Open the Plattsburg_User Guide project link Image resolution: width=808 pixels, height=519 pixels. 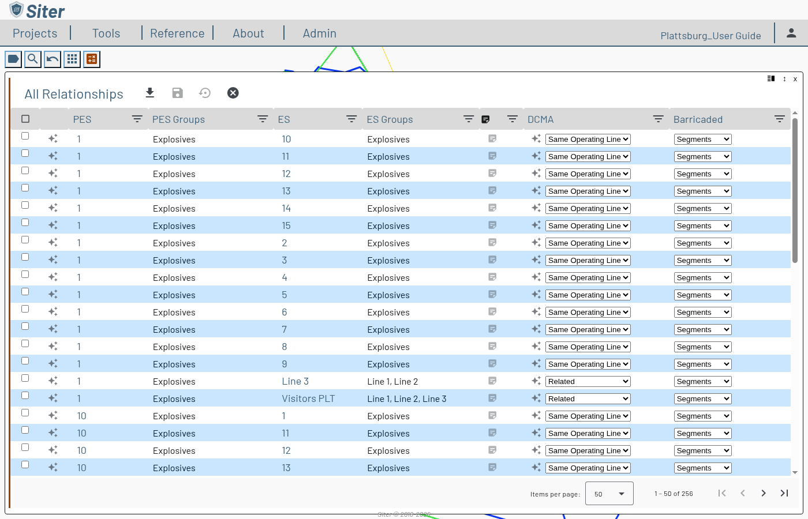711,36
